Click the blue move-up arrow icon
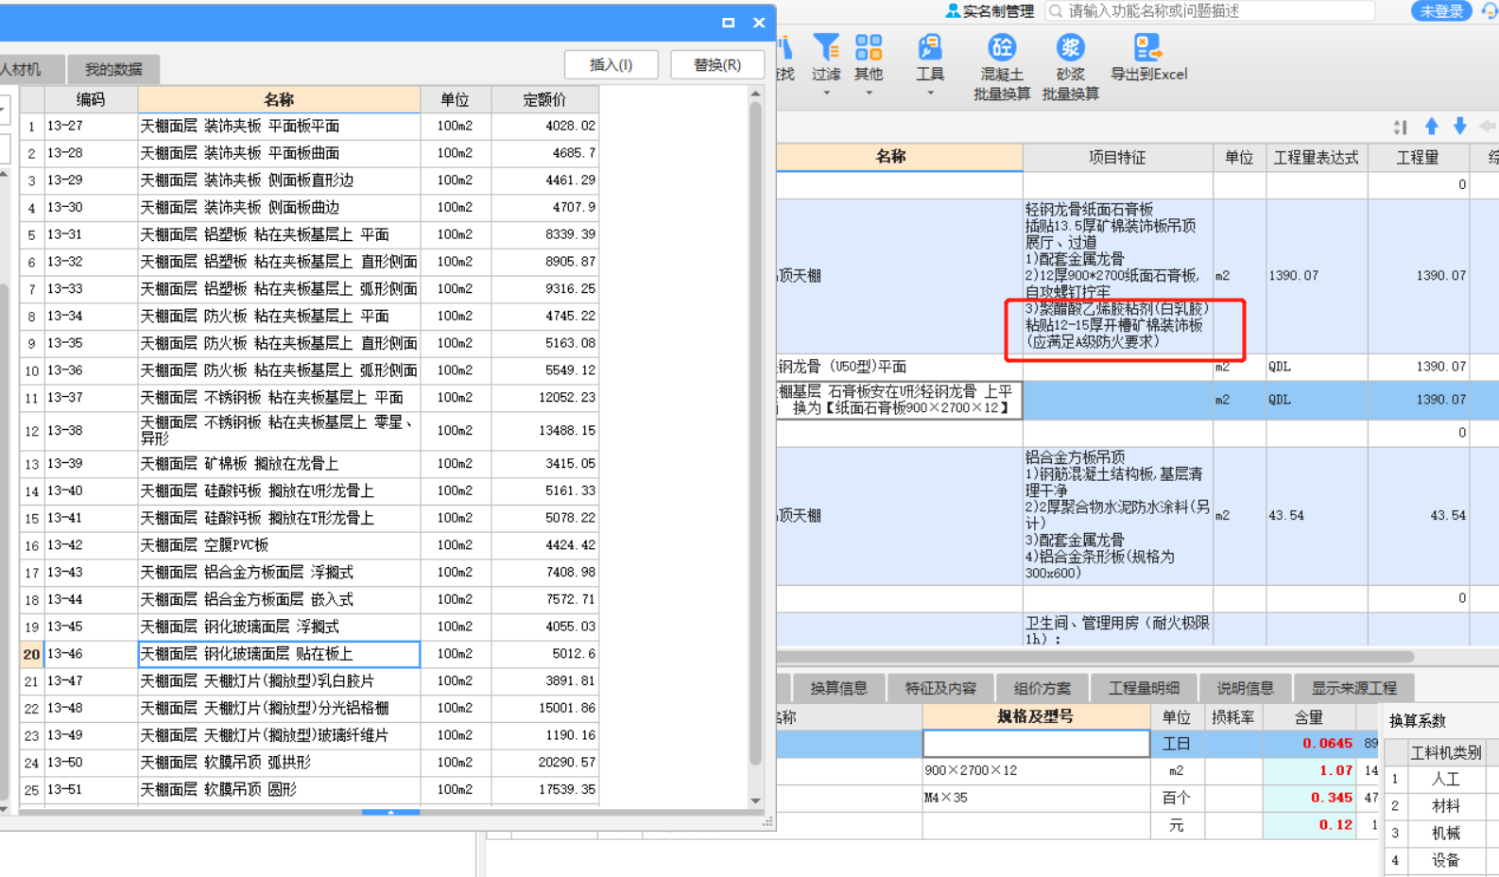Viewport: 1499px width, 877px height. coord(1431,126)
